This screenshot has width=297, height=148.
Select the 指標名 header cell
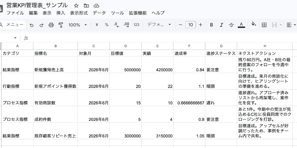point(55,53)
